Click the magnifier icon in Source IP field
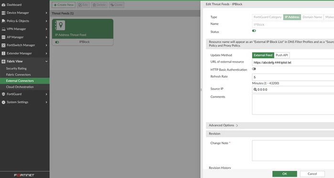 255,90
